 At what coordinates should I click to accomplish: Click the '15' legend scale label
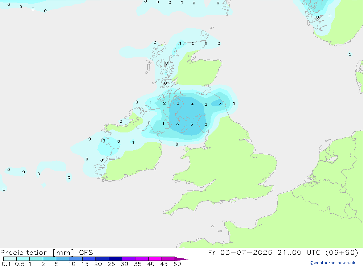coord(85,264)
